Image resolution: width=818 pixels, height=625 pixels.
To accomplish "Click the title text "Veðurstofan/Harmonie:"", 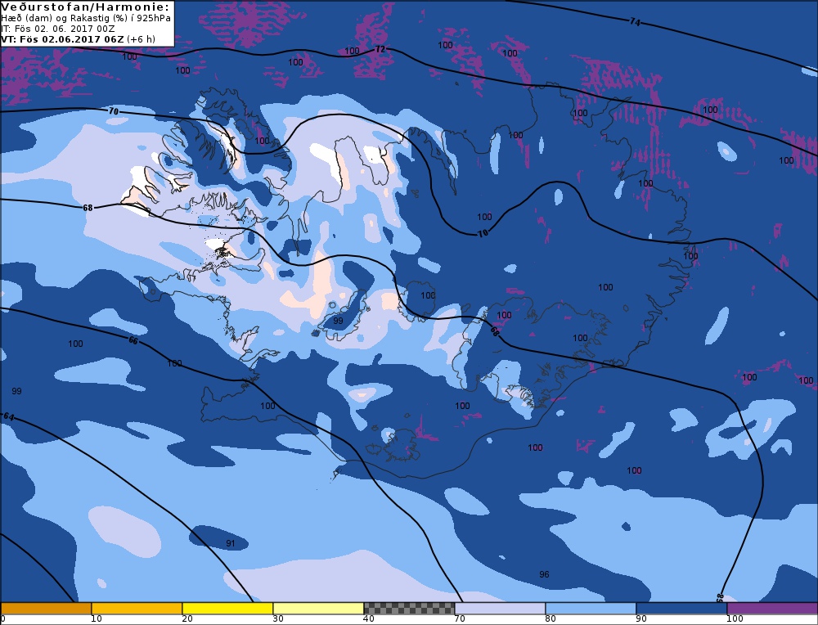I will click(x=86, y=7).
